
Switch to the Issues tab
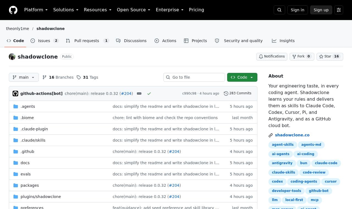click(x=45, y=41)
